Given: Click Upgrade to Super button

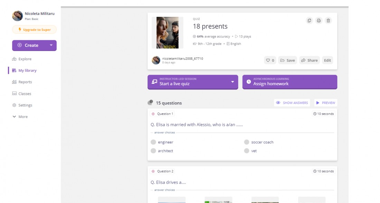Looking at the screenshot, I should (35, 30).
